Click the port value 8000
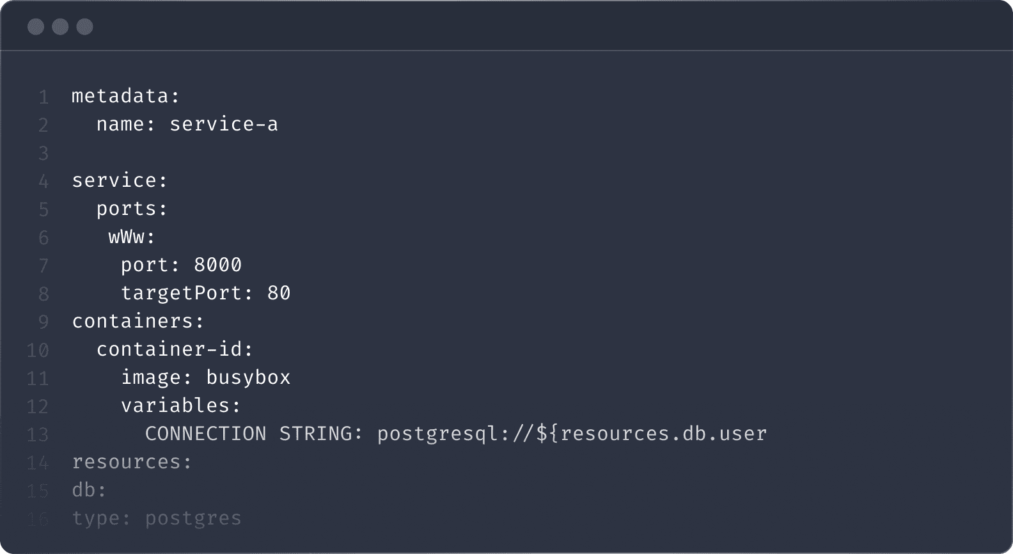This screenshot has width=1013, height=554. [218, 265]
